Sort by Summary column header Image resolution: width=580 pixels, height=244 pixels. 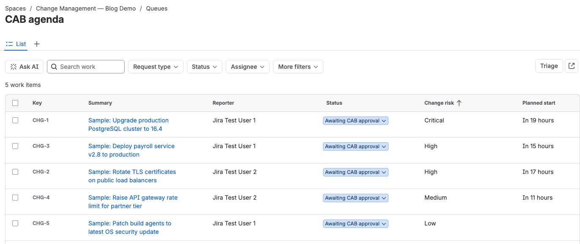click(x=100, y=103)
